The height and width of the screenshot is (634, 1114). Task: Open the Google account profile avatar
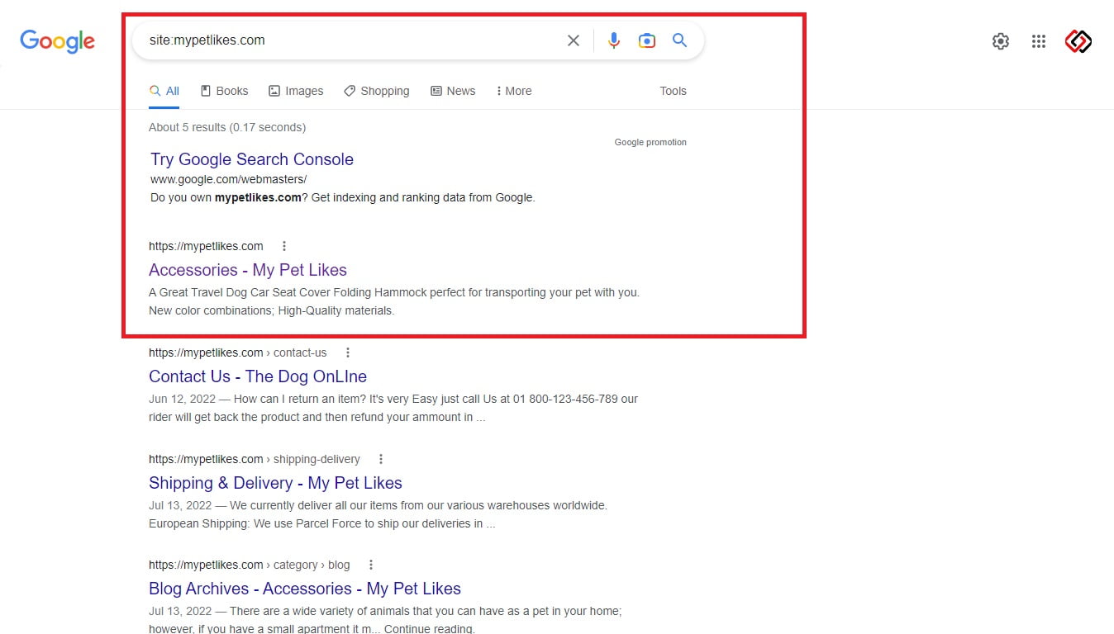click(1078, 41)
